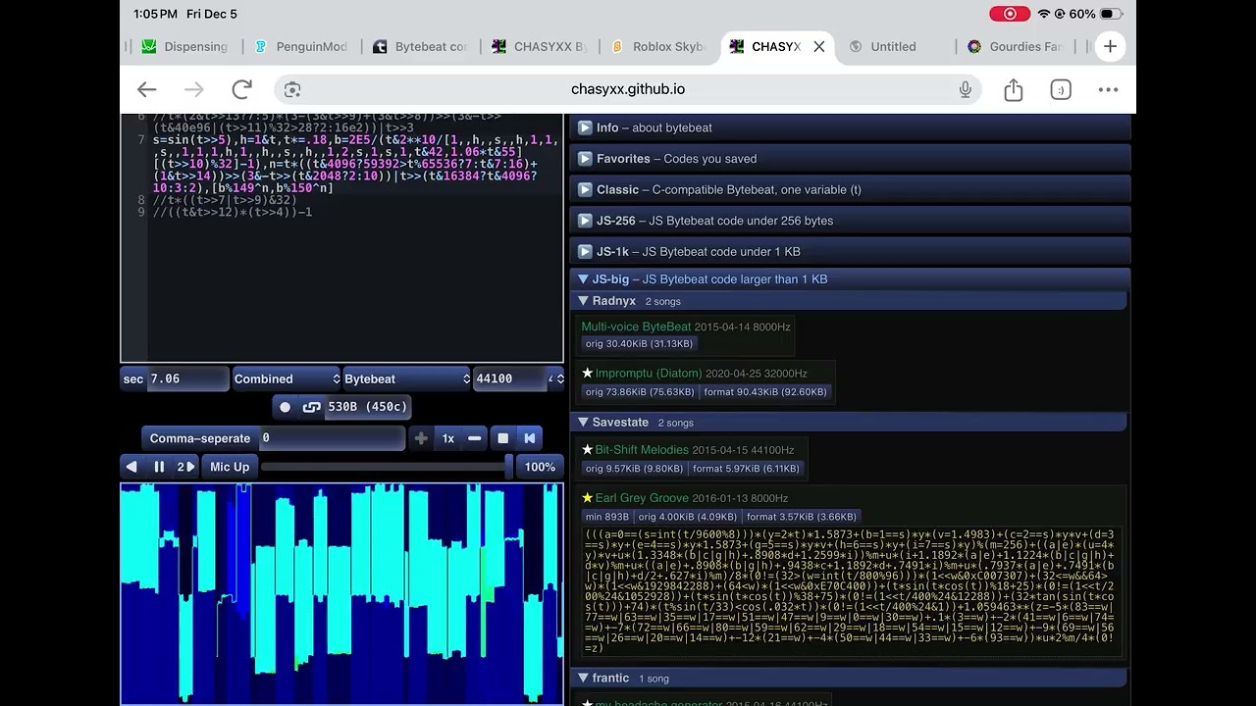Viewport: 1256px width, 706px height.
Task: Click the Comma-seperate button
Action: tap(200, 438)
